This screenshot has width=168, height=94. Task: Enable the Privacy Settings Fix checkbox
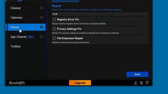(x=54, y=29)
